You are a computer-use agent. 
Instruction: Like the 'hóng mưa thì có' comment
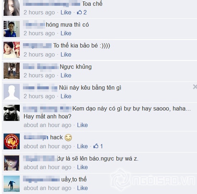66,33
